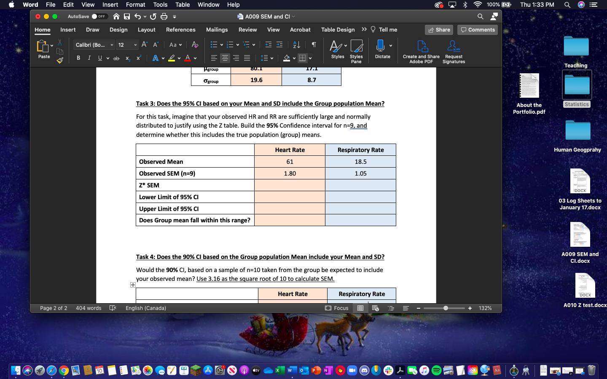Viewport: 607px width, 379px height.
Task: Open the Styles Pane
Action: pos(357,51)
